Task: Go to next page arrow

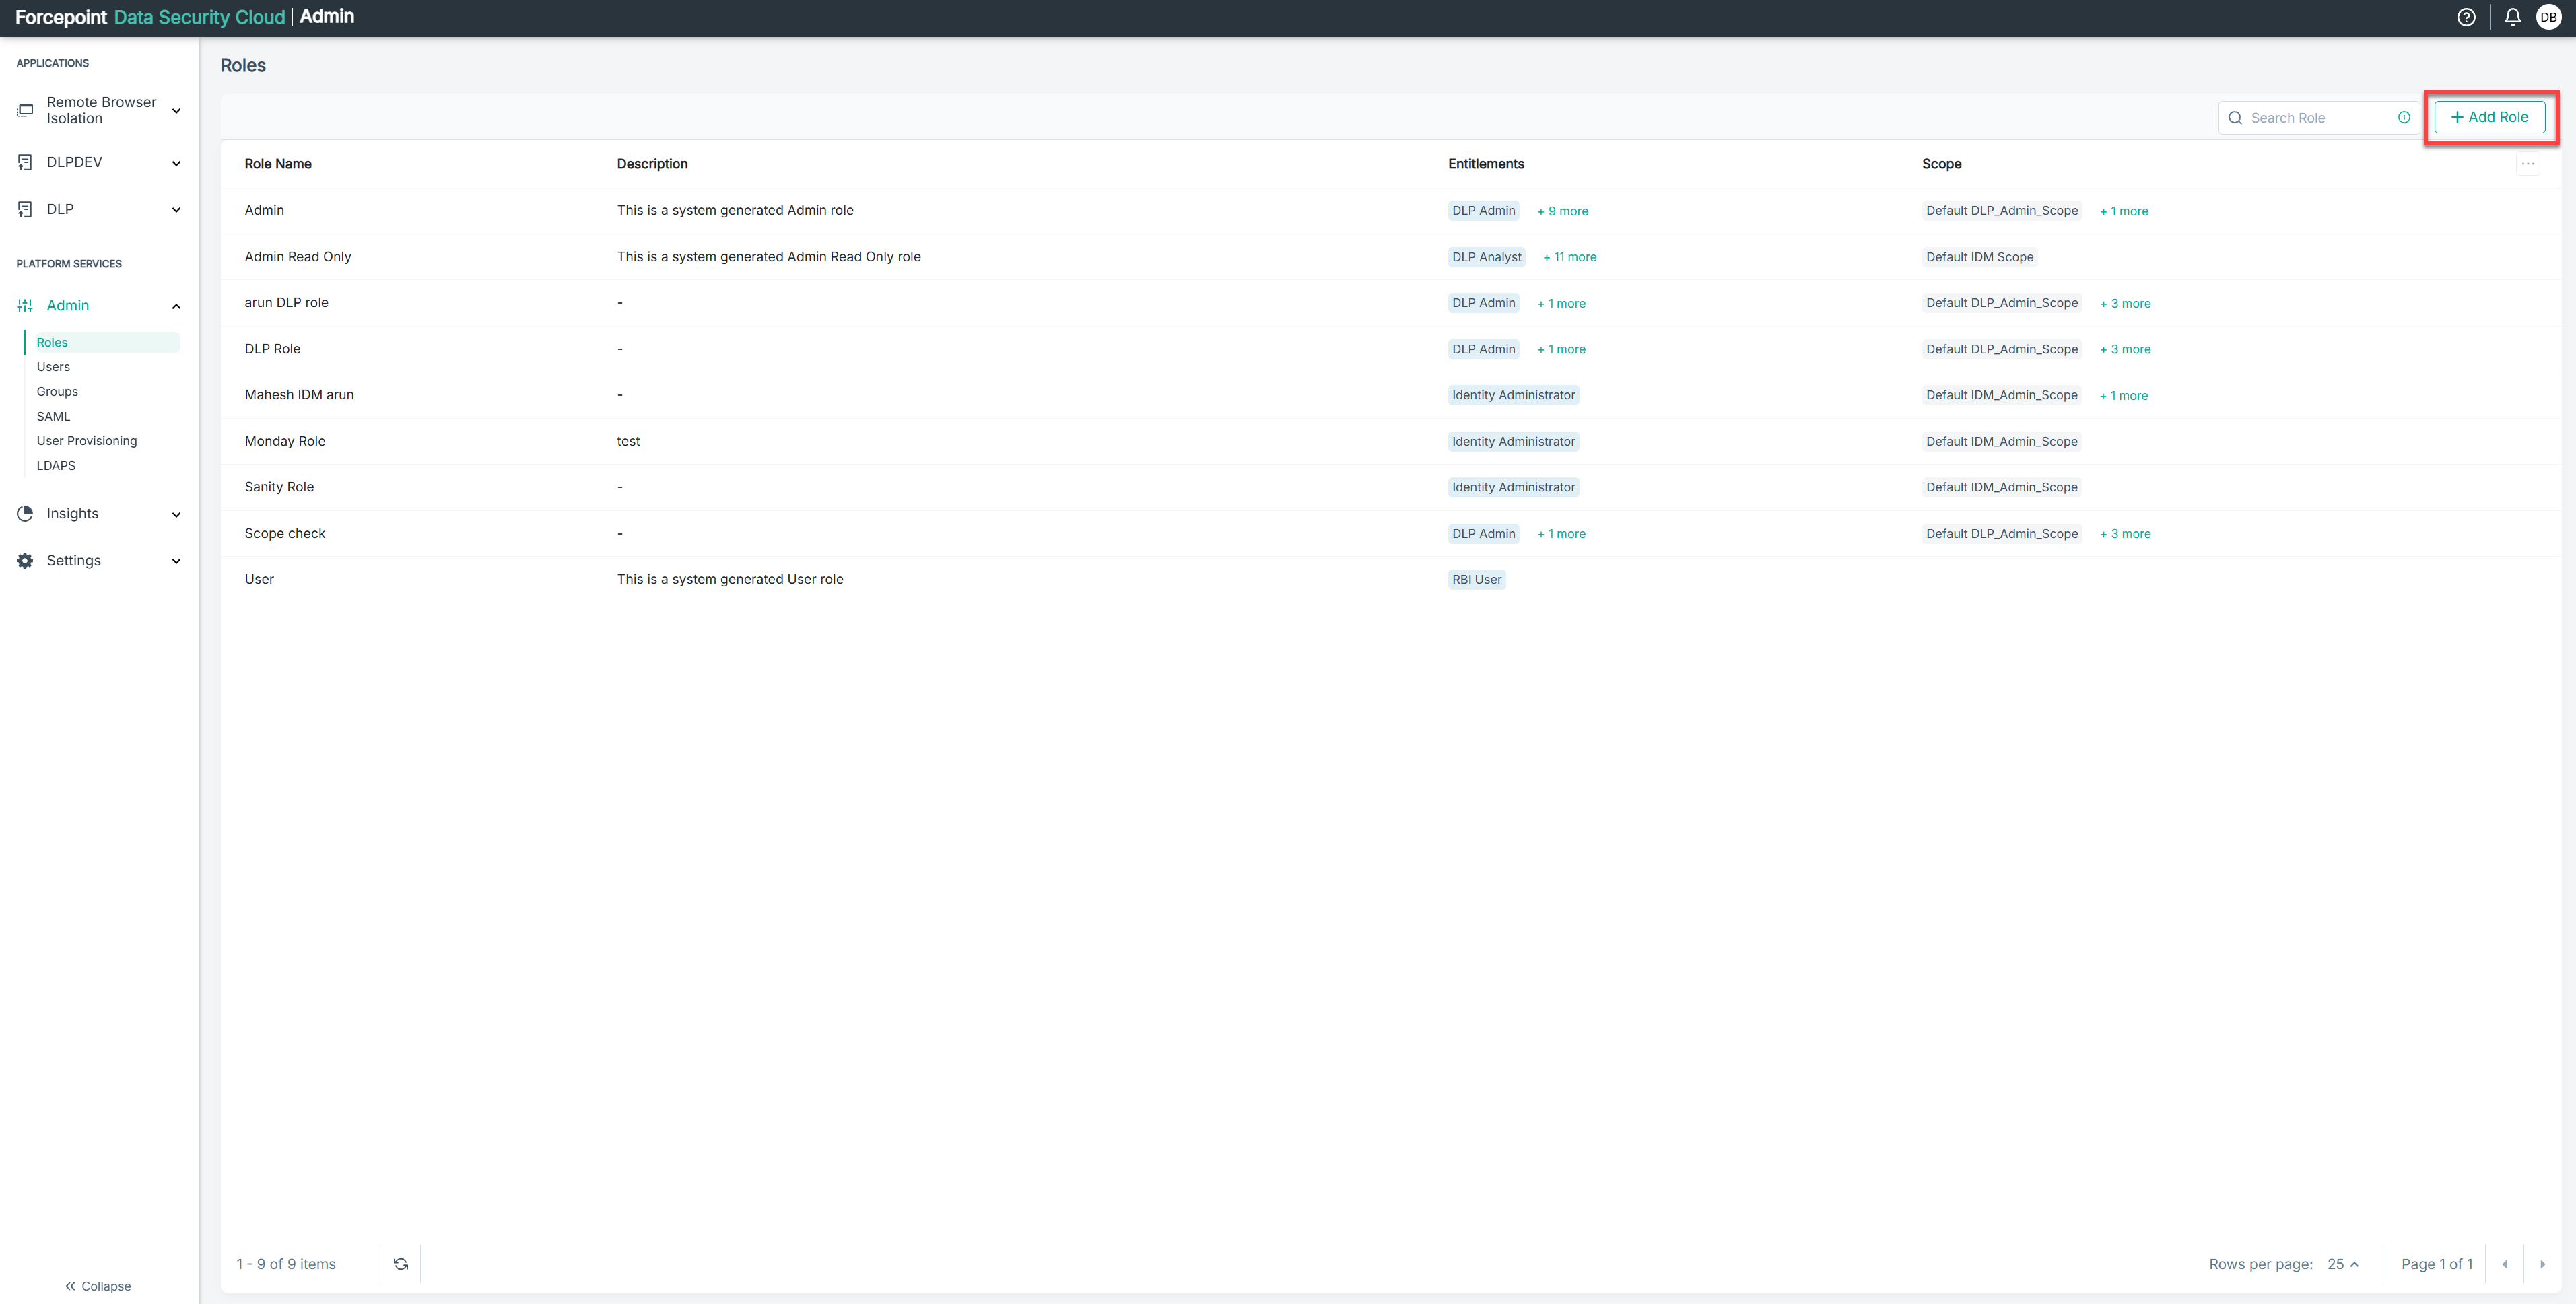Action: (x=2542, y=1264)
